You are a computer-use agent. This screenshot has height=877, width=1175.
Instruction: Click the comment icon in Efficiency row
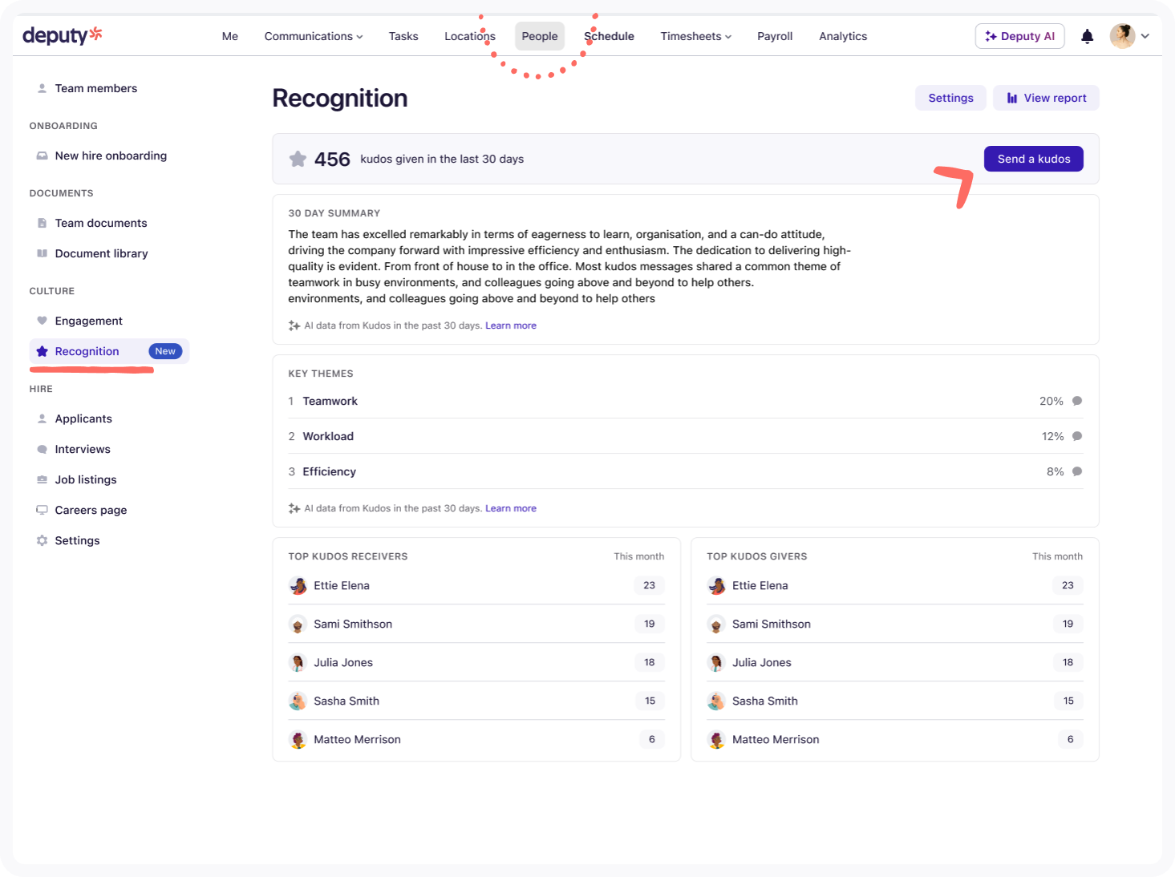tap(1077, 471)
